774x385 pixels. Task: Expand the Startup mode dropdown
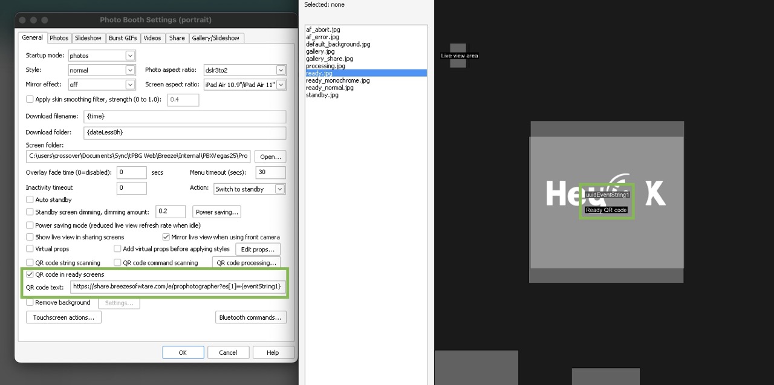pos(130,56)
